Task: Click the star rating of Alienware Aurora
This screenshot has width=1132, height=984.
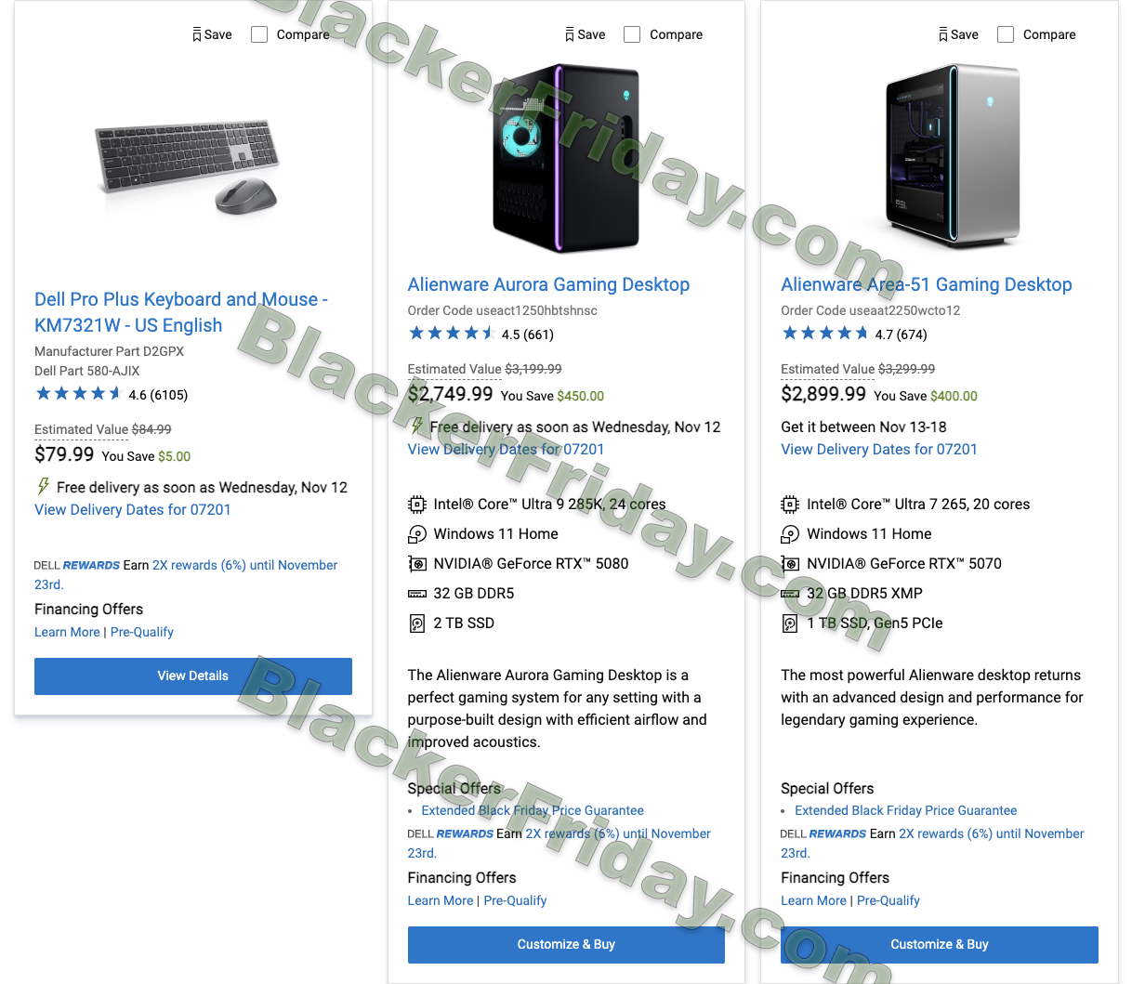Action: point(452,334)
